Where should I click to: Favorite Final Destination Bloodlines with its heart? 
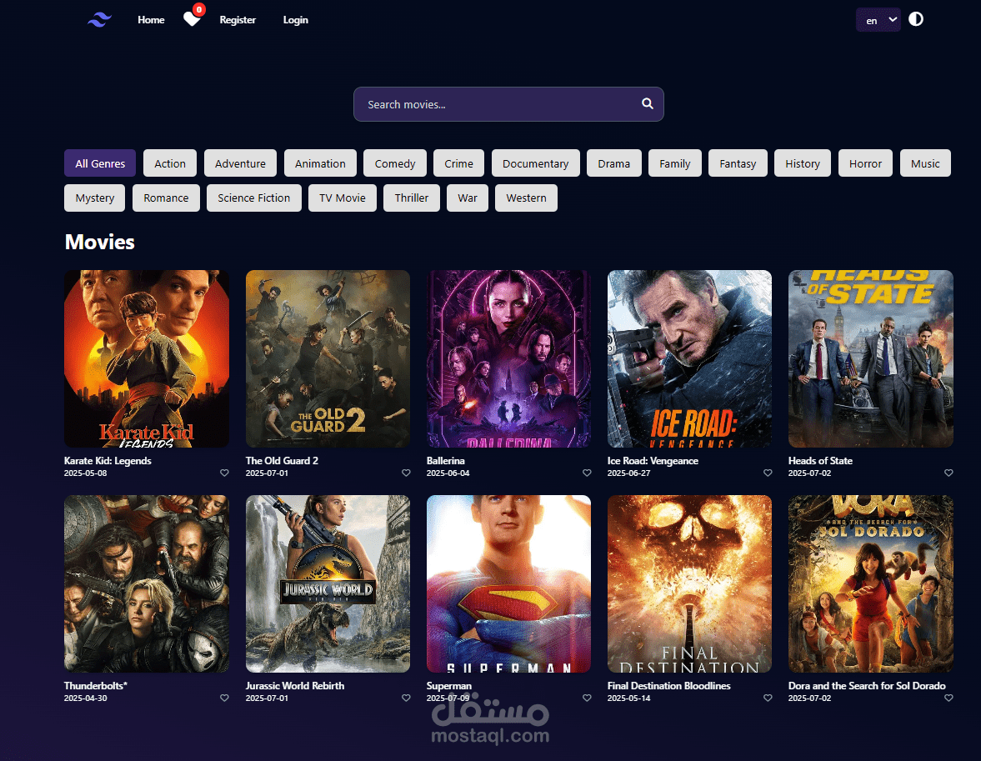point(768,698)
